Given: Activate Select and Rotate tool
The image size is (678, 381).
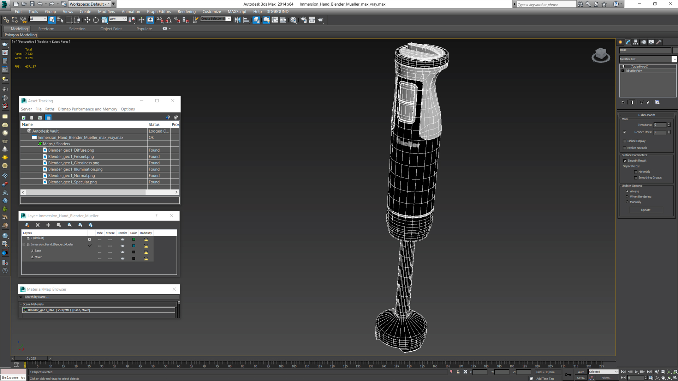Looking at the screenshot, I should (96, 20).
